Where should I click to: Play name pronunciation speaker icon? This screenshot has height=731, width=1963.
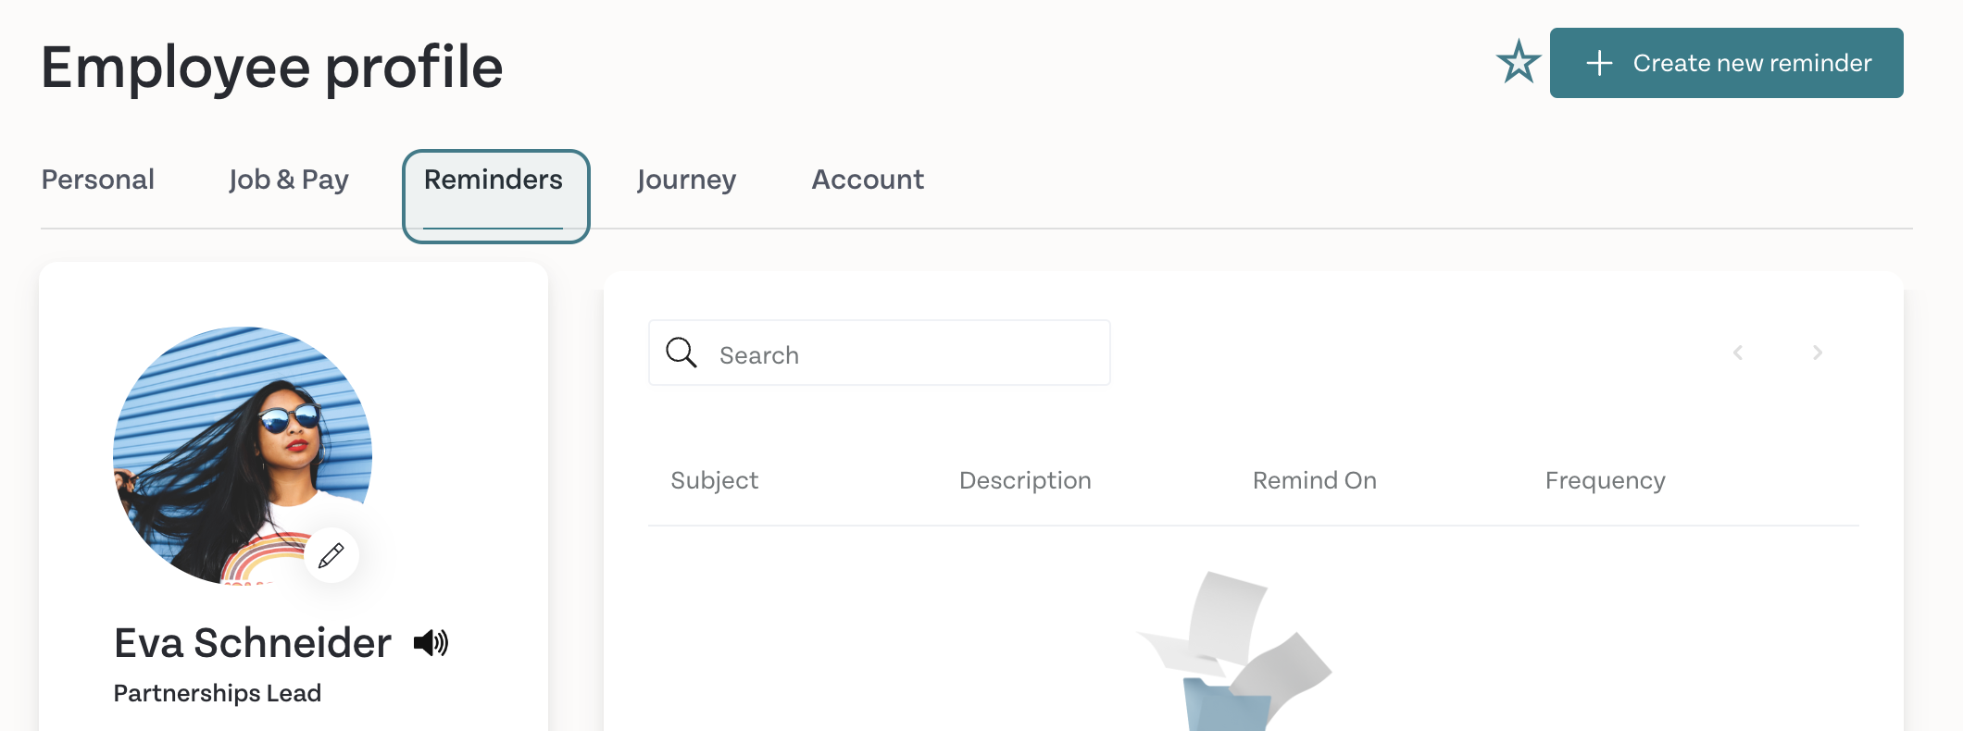tap(431, 642)
